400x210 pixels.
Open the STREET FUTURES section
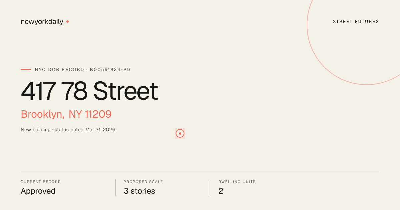[356, 22]
